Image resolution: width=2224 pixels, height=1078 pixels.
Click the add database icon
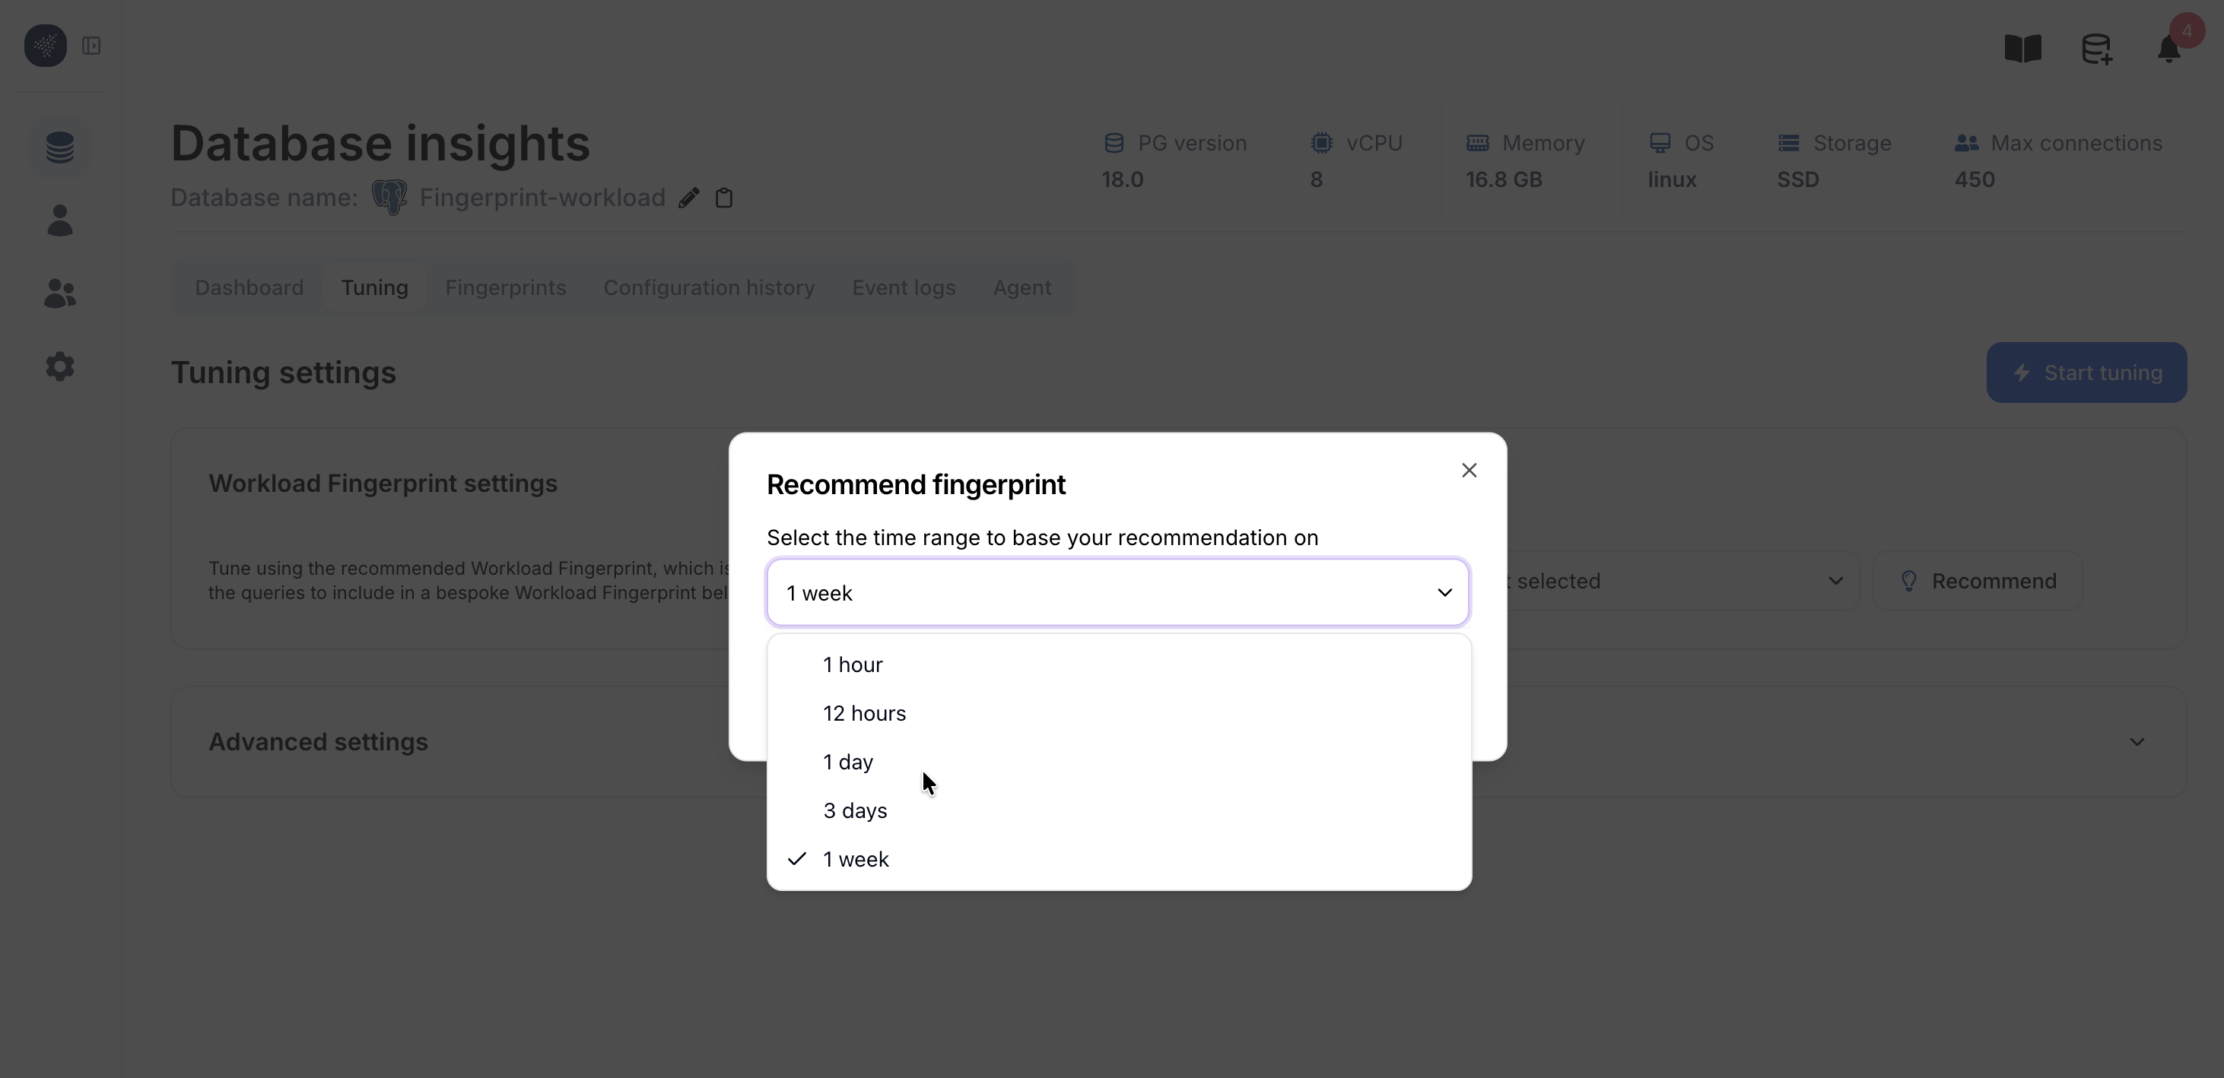2096,49
